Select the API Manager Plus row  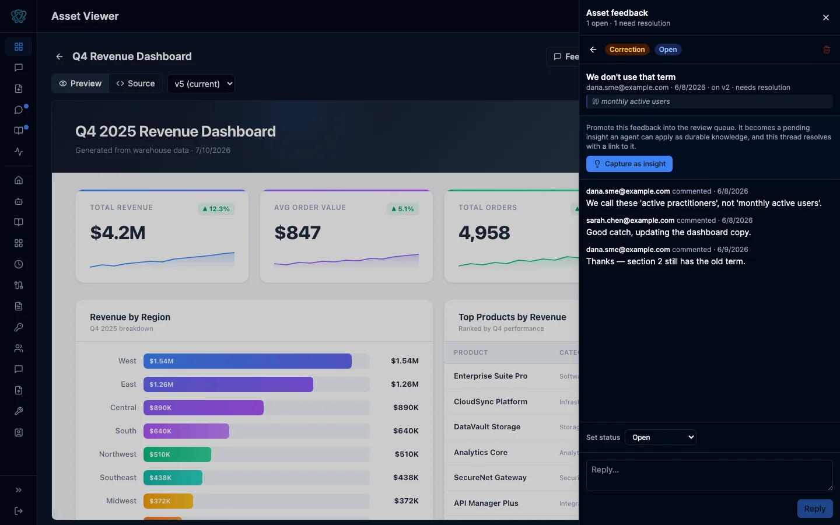[512, 503]
